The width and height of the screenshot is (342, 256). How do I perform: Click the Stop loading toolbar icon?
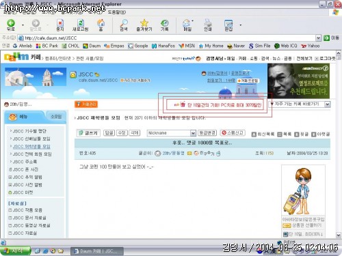coord(60,25)
